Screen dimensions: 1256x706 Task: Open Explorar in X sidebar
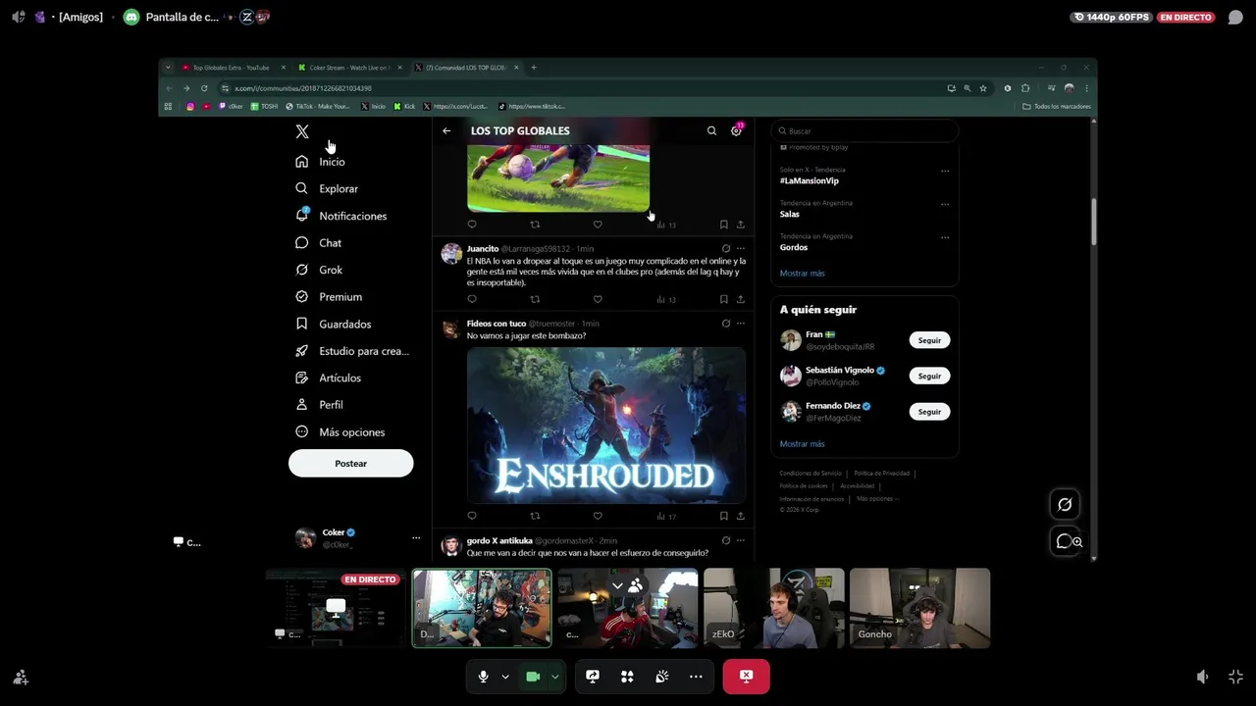[327, 188]
